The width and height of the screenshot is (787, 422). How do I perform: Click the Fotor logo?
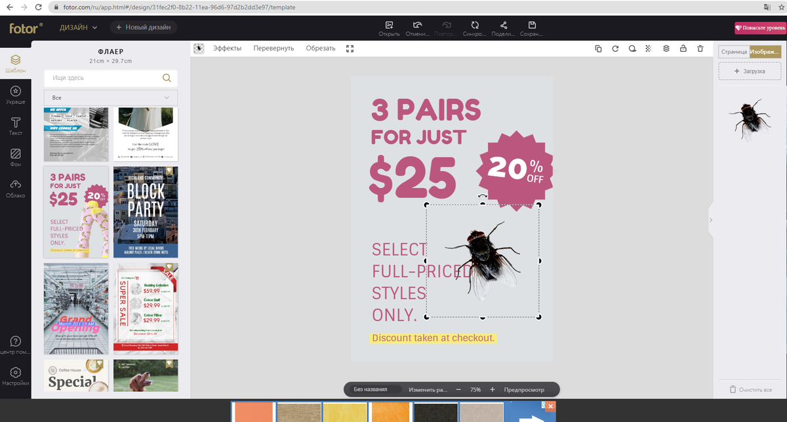point(26,28)
